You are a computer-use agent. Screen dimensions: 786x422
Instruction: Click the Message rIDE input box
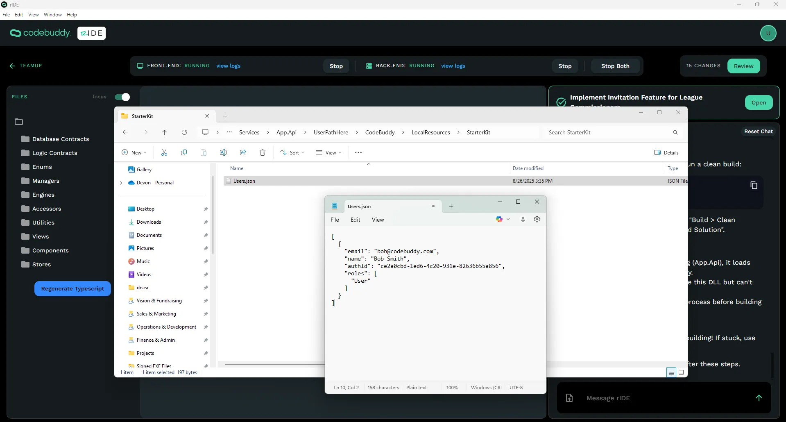(664, 398)
